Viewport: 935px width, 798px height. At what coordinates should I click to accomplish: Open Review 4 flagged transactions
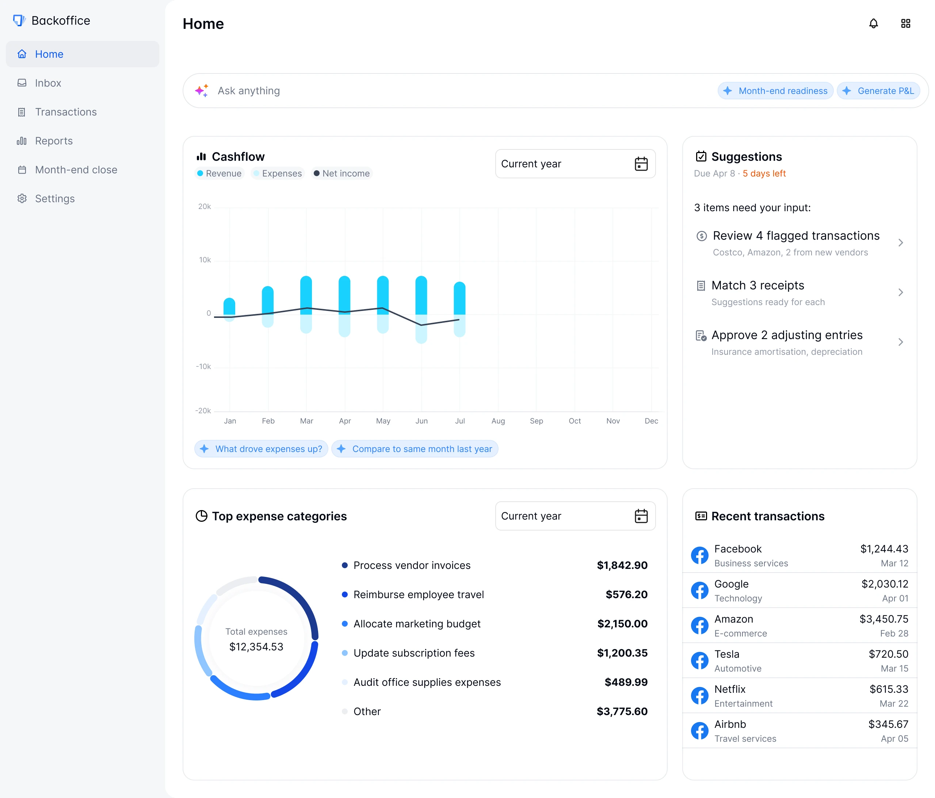tap(799, 243)
